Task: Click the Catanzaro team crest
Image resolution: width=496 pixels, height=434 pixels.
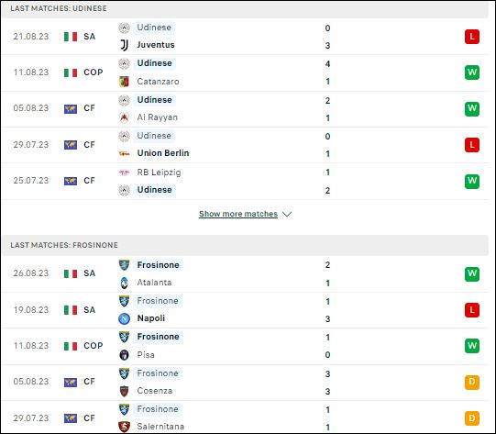Action: pyautogui.click(x=124, y=82)
